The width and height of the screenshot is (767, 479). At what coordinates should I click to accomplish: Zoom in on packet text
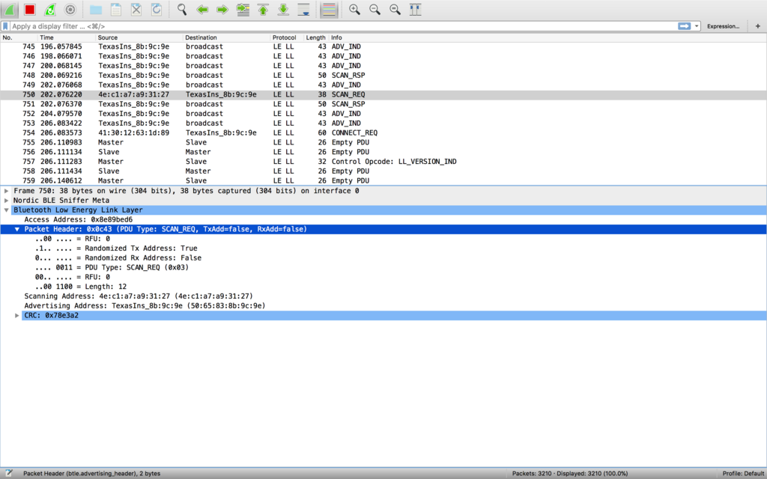pyautogui.click(x=354, y=10)
